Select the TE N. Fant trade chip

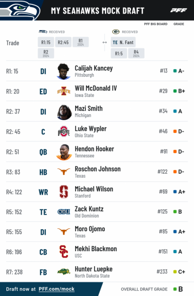tap(123, 42)
